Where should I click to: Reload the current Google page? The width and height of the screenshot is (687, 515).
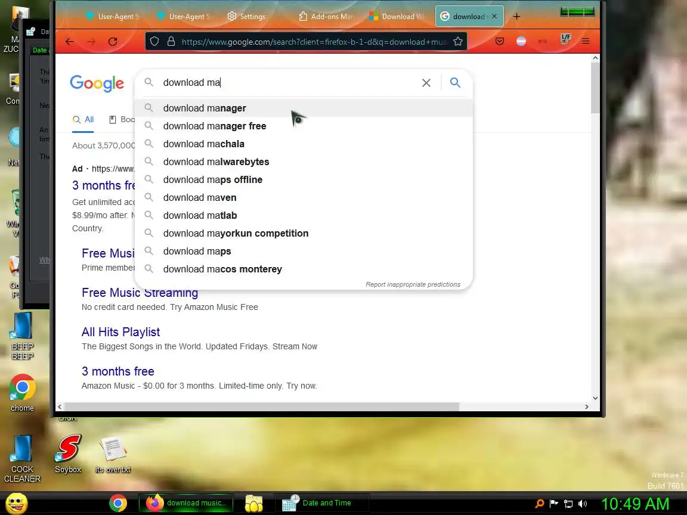tap(113, 42)
